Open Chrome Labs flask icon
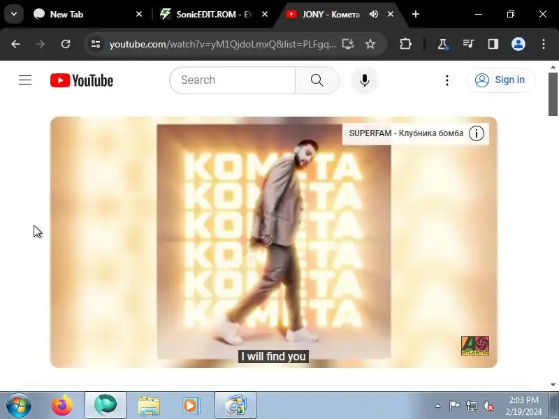The height and width of the screenshot is (419, 559). [x=443, y=44]
